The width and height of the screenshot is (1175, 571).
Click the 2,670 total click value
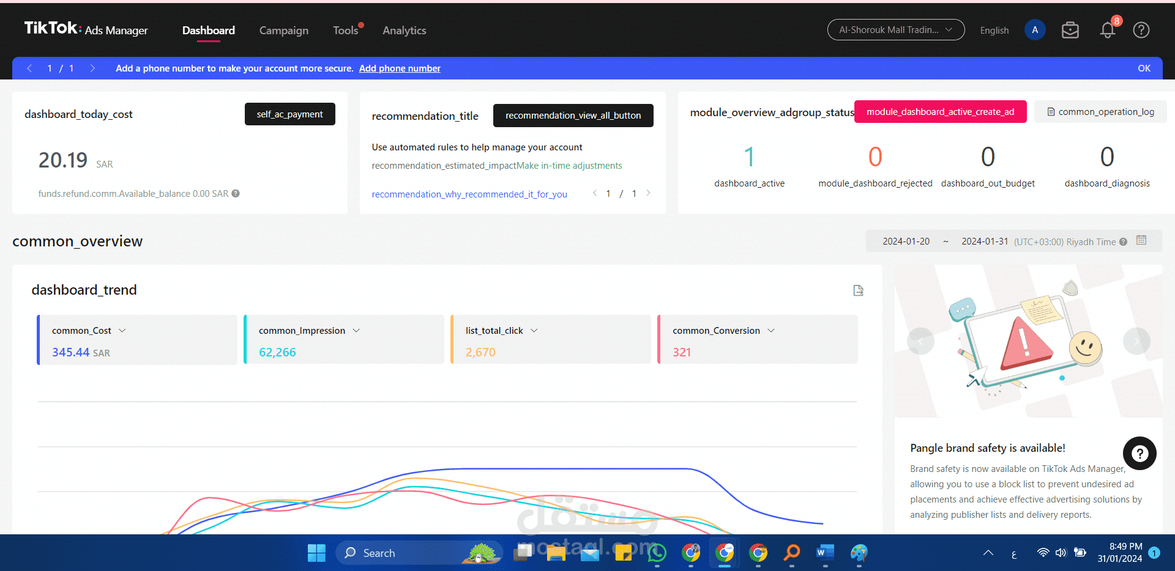[x=480, y=352]
